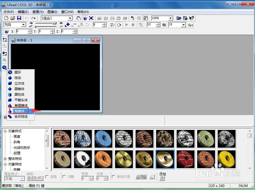The width and height of the screenshot is (255, 190).
Task: Open the 15 fps frame rate dropdown
Action: [x=183, y=25]
